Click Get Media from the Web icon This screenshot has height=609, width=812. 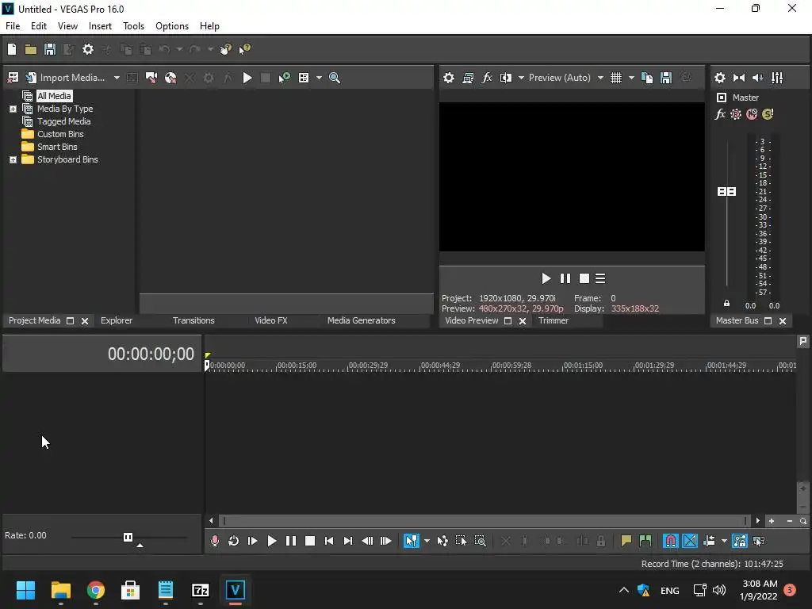170,78
